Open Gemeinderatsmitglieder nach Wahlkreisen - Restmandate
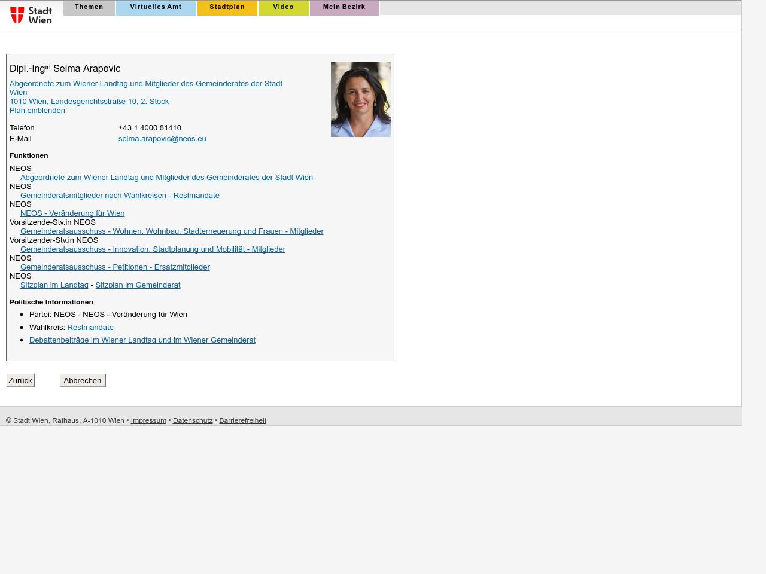Image resolution: width=766 pixels, height=574 pixels. pos(120,196)
